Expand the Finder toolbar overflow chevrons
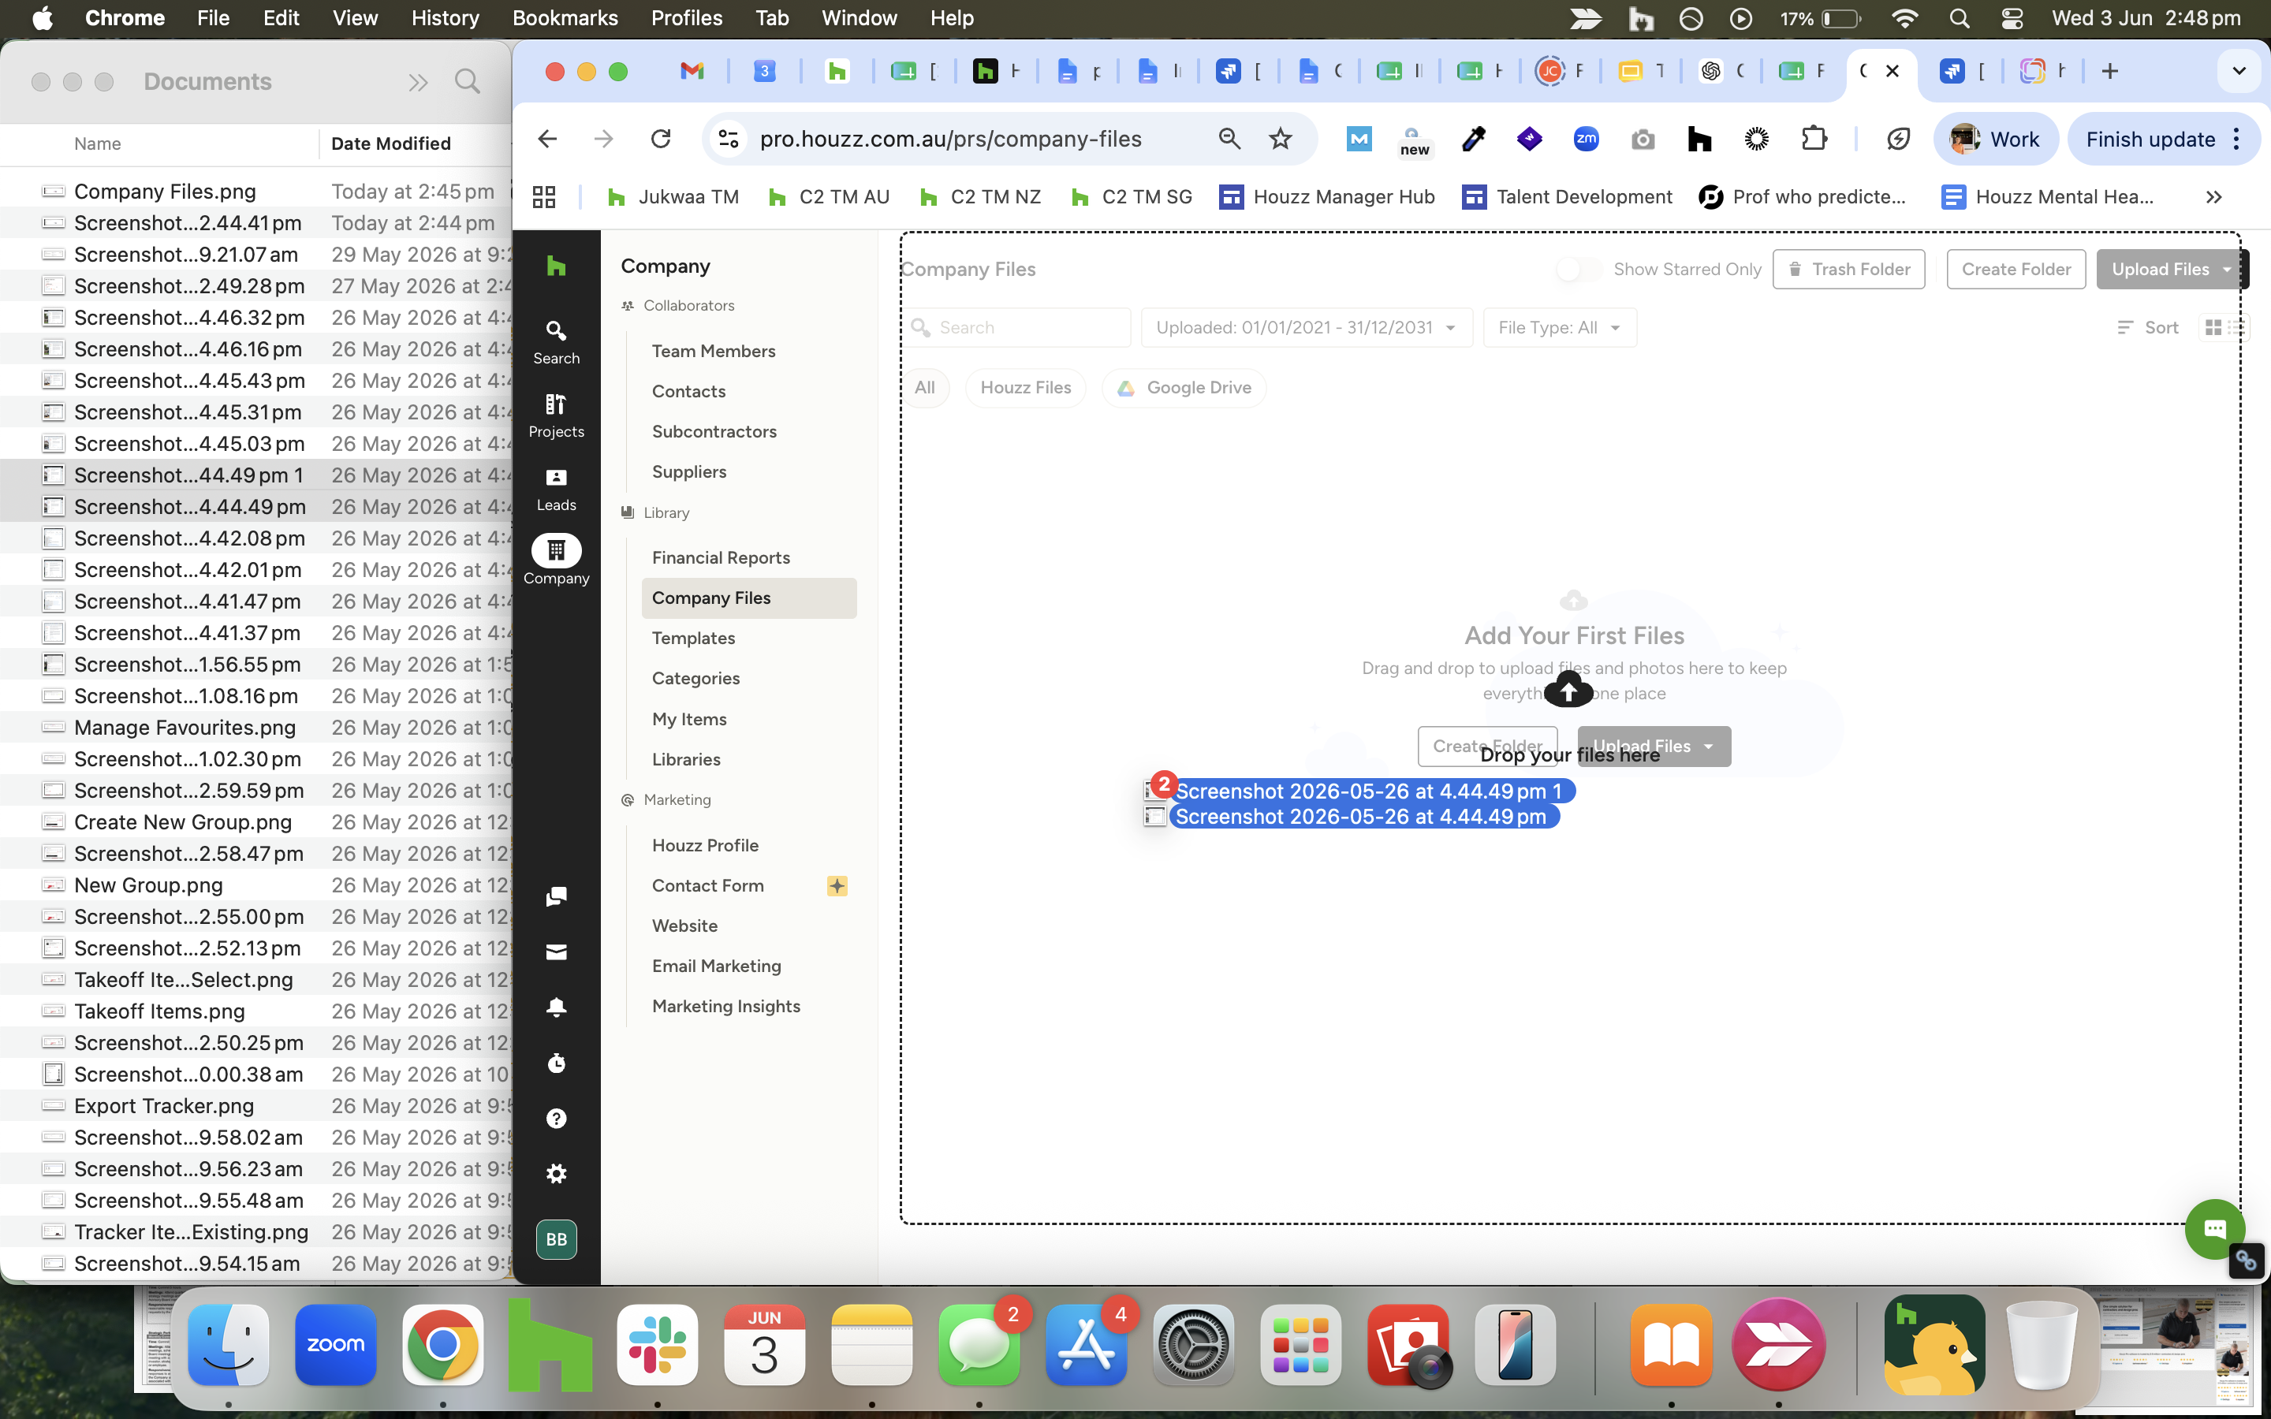 click(x=419, y=83)
